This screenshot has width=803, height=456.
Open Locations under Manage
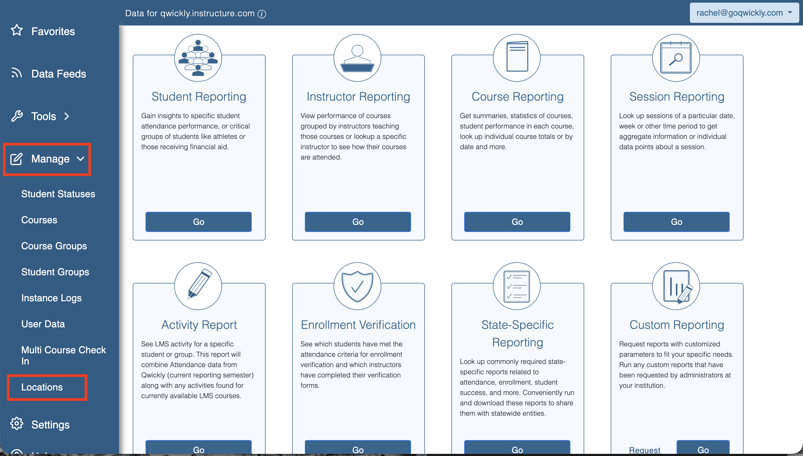[x=42, y=387]
